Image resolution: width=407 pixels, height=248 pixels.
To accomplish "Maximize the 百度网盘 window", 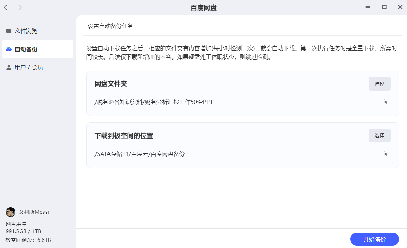I will click(x=384, y=7).
